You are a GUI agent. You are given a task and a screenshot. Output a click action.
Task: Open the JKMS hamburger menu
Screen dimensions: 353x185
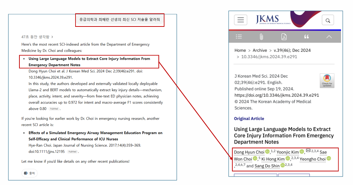point(240,20)
